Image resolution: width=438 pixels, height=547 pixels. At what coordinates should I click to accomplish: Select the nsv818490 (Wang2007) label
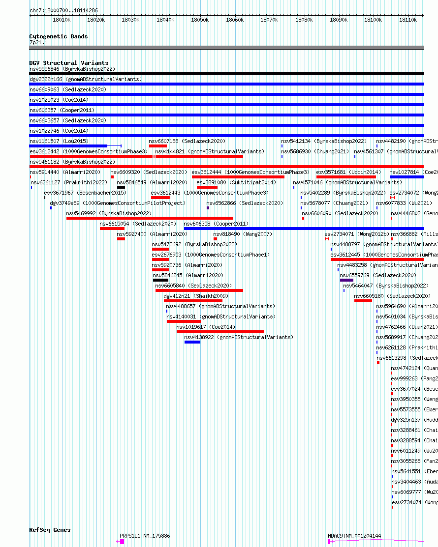pyautogui.click(x=243, y=234)
